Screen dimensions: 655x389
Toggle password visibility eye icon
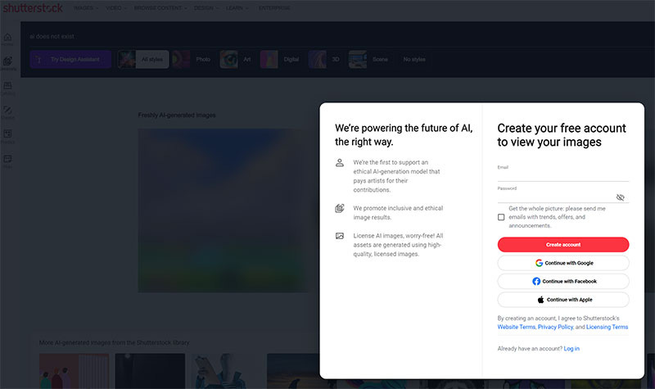click(621, 197)
